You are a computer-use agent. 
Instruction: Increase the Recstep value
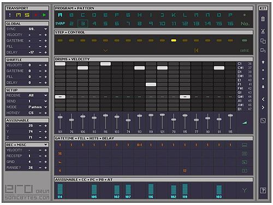(x=46, y=156)
